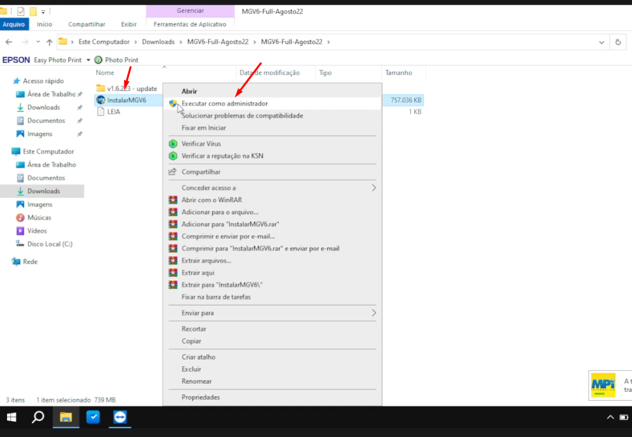Open the address bar history dropdown
The width and height of the screenshot is (632, 437).
click(x=602, y=42)
